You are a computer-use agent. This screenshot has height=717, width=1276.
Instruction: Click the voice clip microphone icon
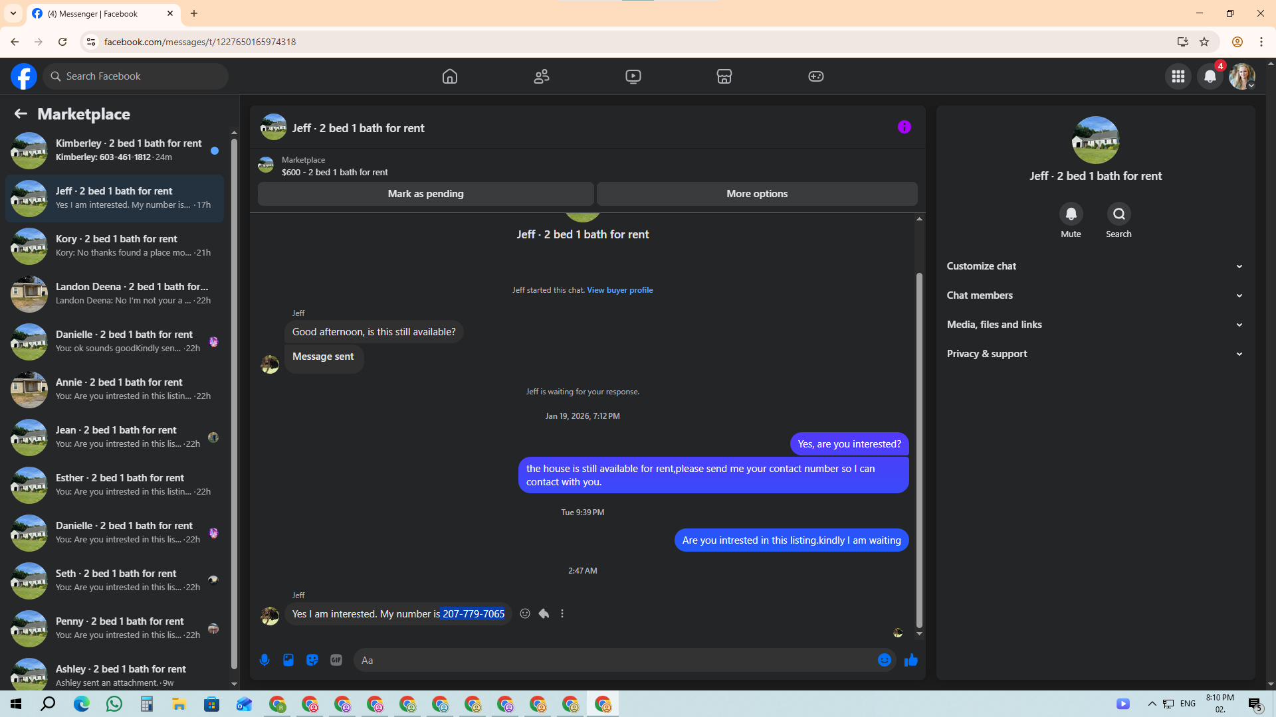tap(265, 660)
